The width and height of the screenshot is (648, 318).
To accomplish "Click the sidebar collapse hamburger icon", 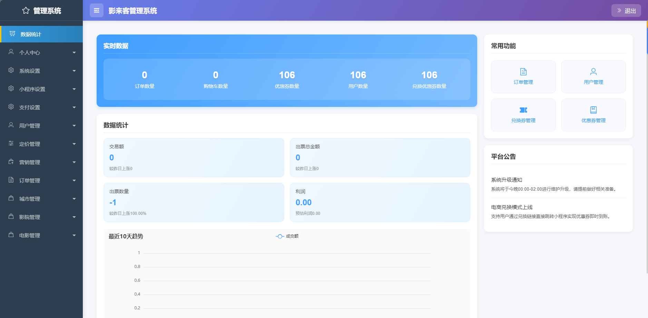I will point(97,11).
